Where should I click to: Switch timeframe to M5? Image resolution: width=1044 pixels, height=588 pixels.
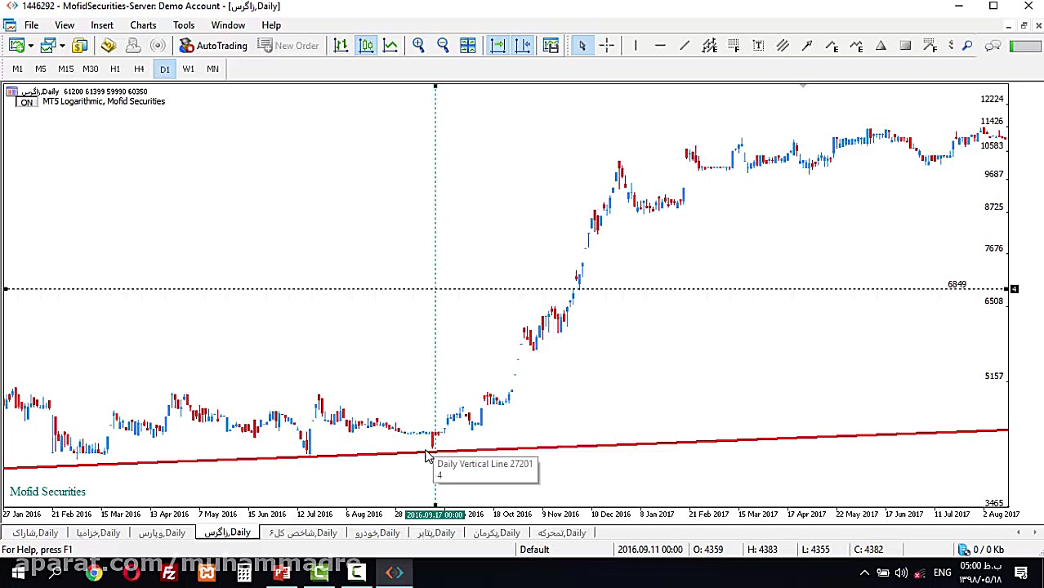click(41, 69)
